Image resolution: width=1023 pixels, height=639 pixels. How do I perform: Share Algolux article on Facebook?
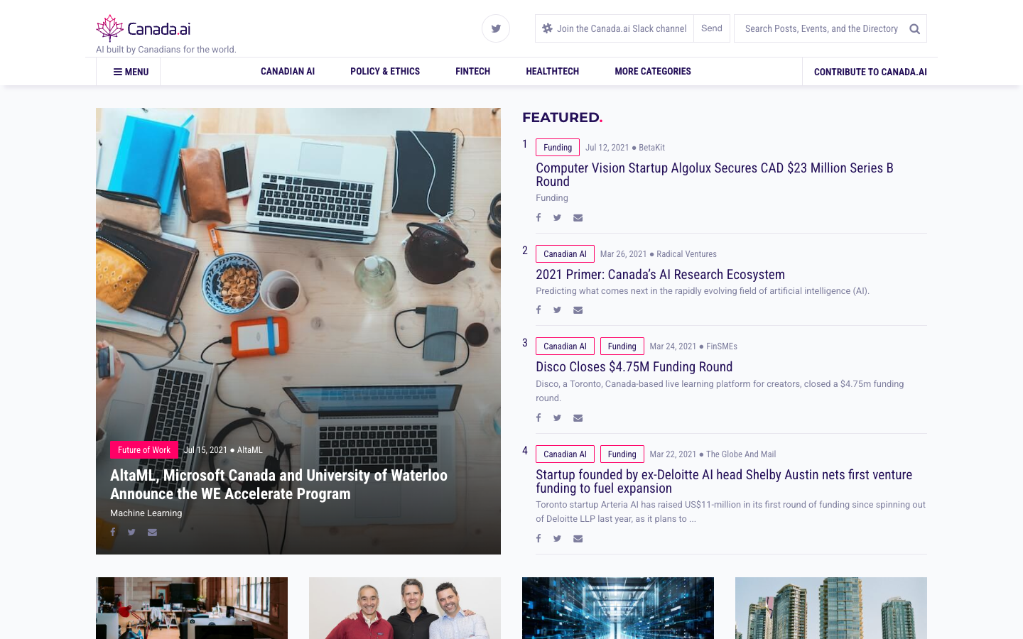(538, 218)
